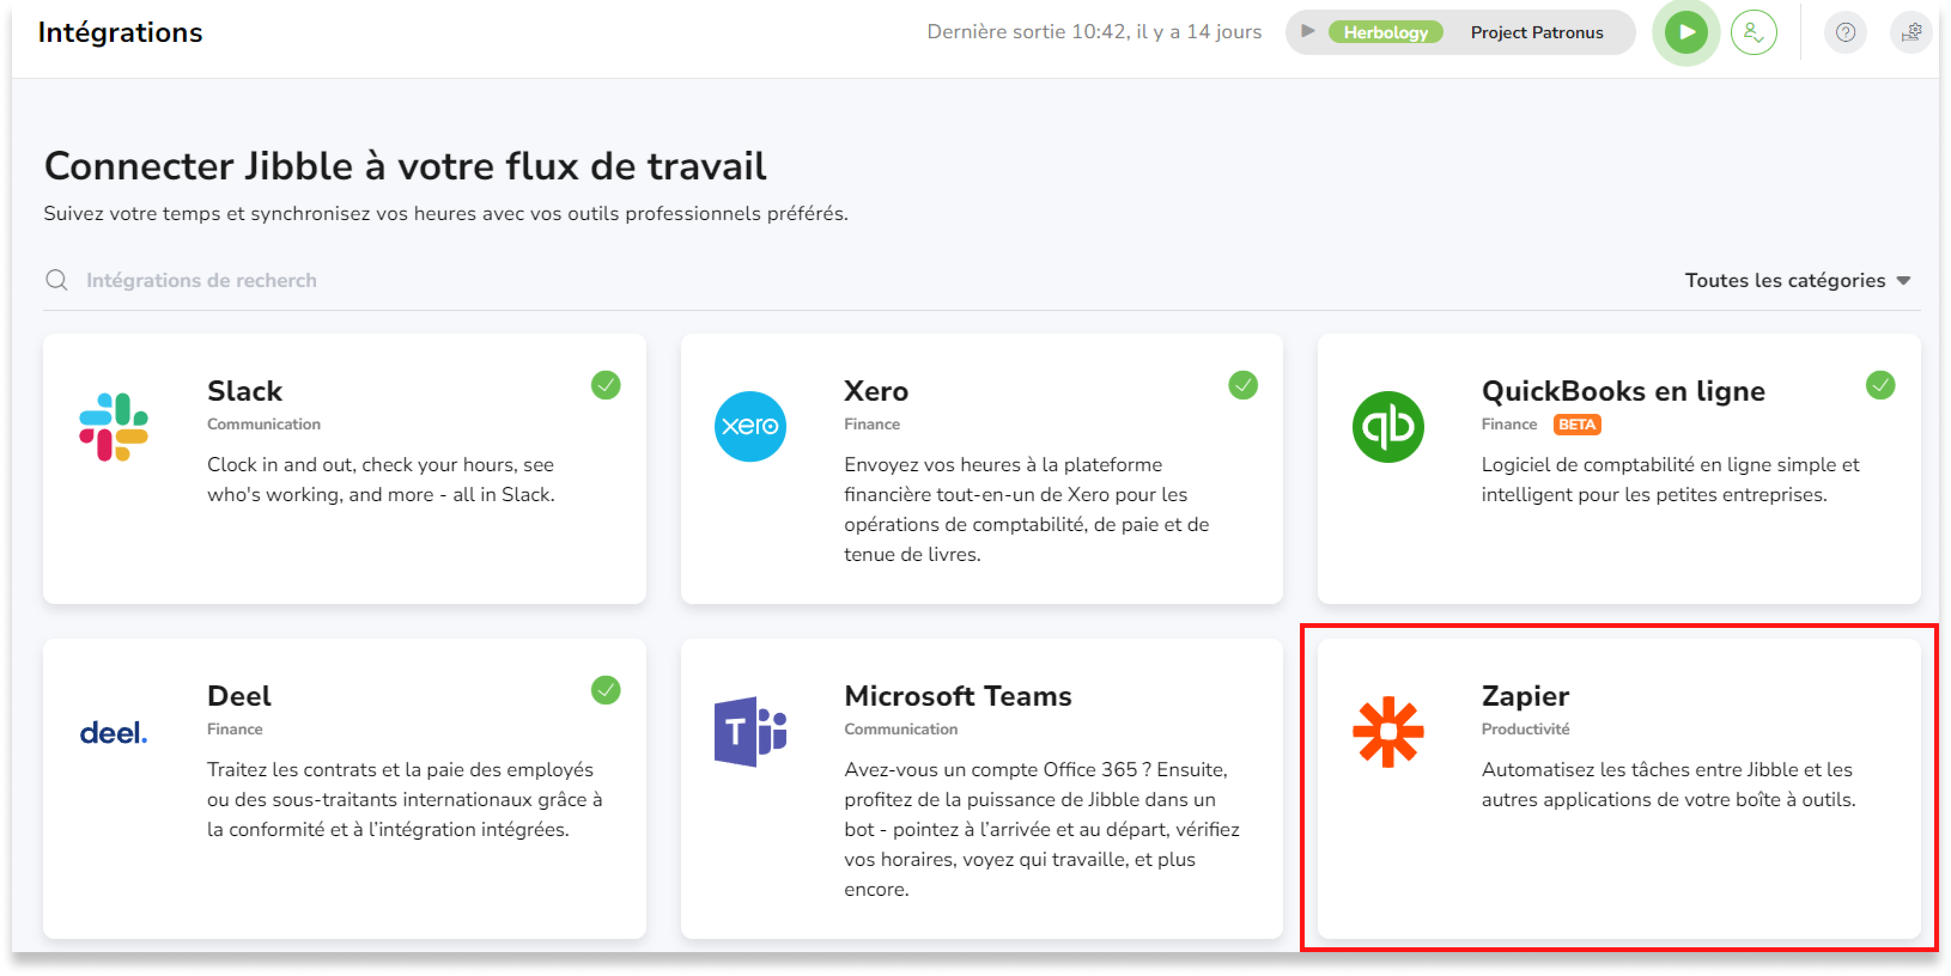Click the Deel description text
This screenshot has height=976, width=1951.
click(x=405, y=800)
